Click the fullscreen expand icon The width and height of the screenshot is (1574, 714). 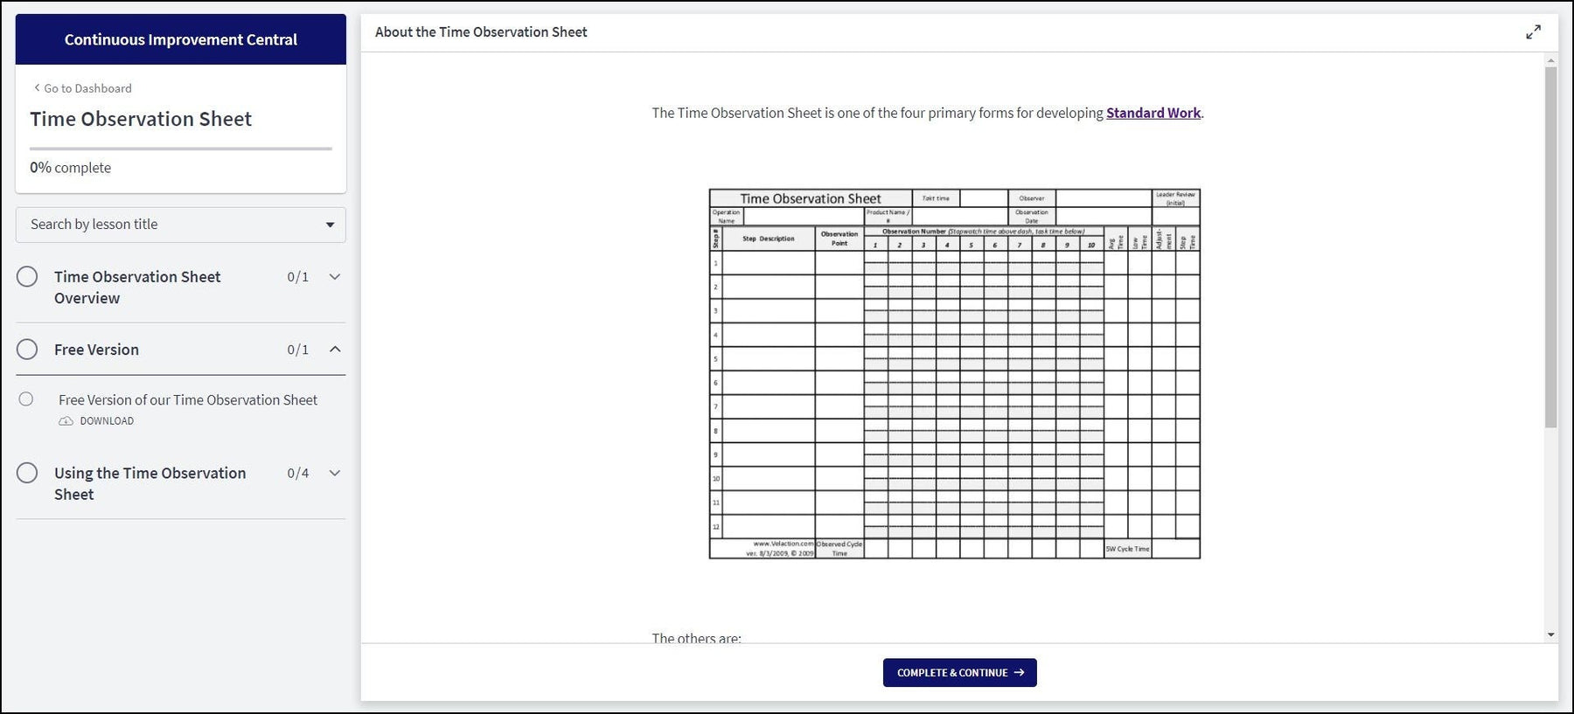[x=1533, y=32]
